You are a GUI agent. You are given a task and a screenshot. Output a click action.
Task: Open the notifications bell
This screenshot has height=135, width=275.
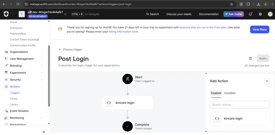tap(250, 14)
